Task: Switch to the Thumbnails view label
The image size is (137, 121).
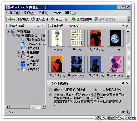Action: (x=74, y=26)
